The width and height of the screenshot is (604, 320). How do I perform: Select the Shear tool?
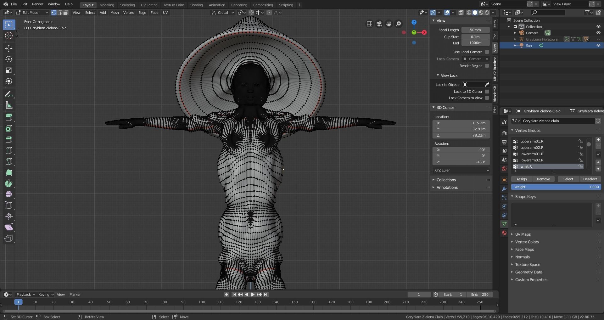(9, 227)
